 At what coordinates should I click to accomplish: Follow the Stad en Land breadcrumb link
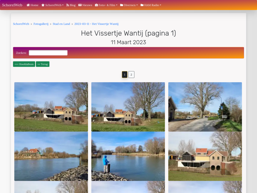[x=61, y=24]
